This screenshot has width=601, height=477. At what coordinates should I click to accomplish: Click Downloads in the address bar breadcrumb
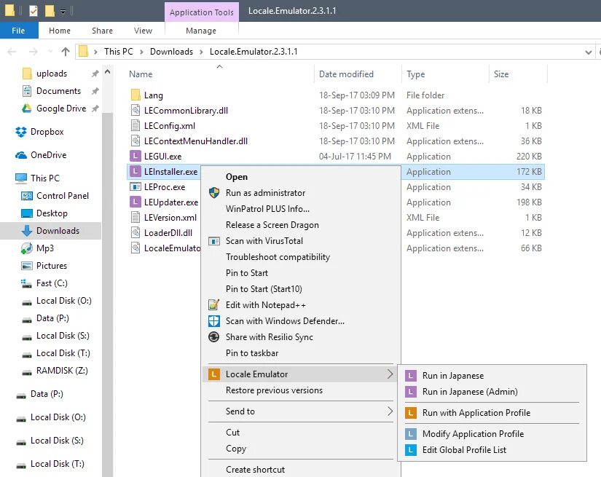pyautogui.click(x=172, y=51)
